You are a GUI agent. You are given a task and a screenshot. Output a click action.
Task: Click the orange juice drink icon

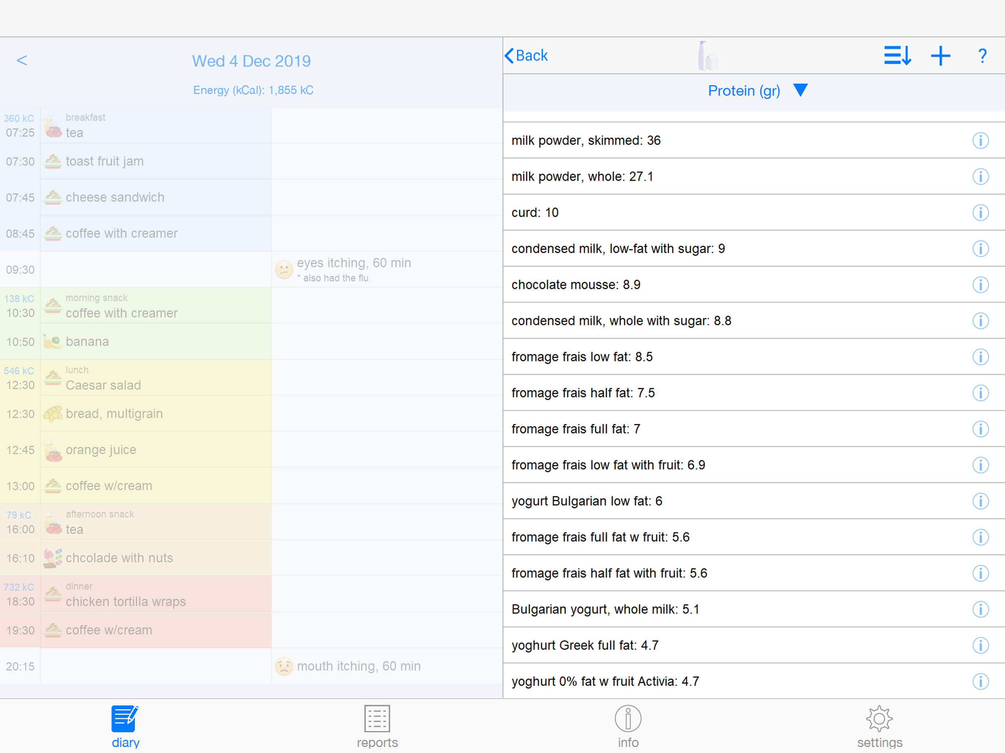click(x=53, y=450)
